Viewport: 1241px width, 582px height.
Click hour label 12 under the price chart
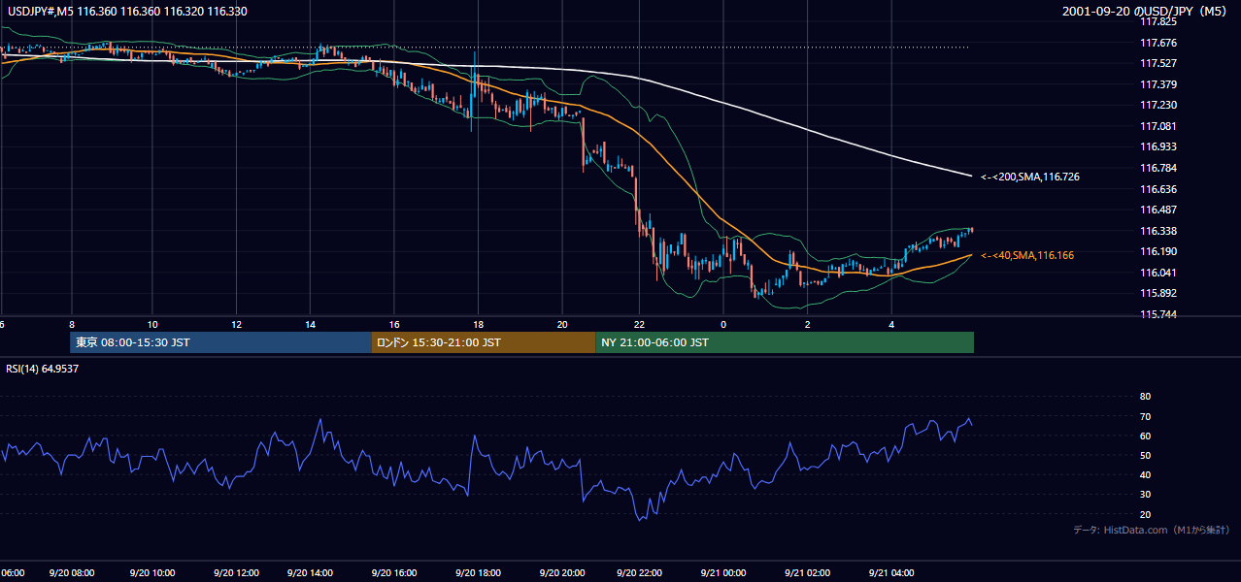tap(234, 324)
